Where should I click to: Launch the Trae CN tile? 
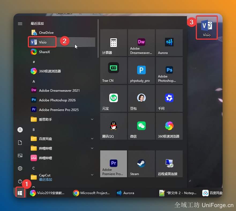pos(114,71)
